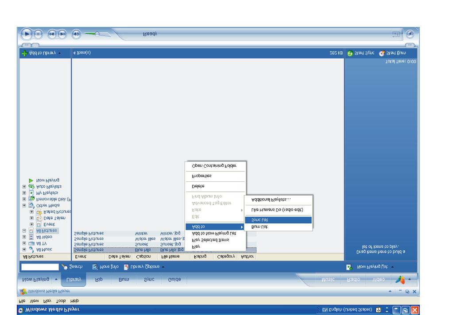Click the Stop playback button
This screenshot has height=315, width=453.
[x=38, y=34]
